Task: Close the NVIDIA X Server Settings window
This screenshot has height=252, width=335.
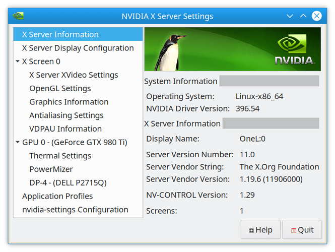Action: [317, 16]
